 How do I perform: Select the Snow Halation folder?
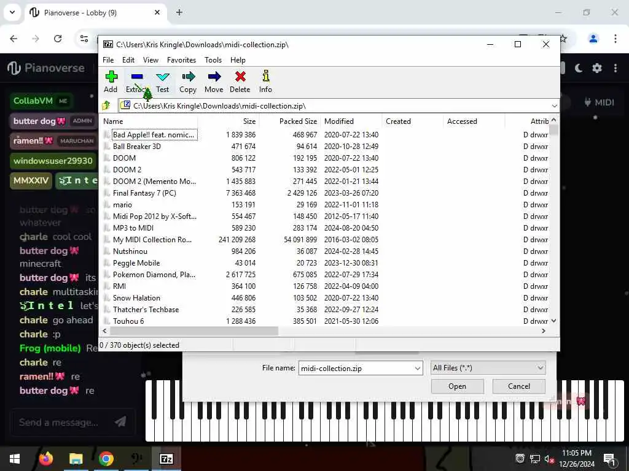pyautogui.click(x=136, y=298)
